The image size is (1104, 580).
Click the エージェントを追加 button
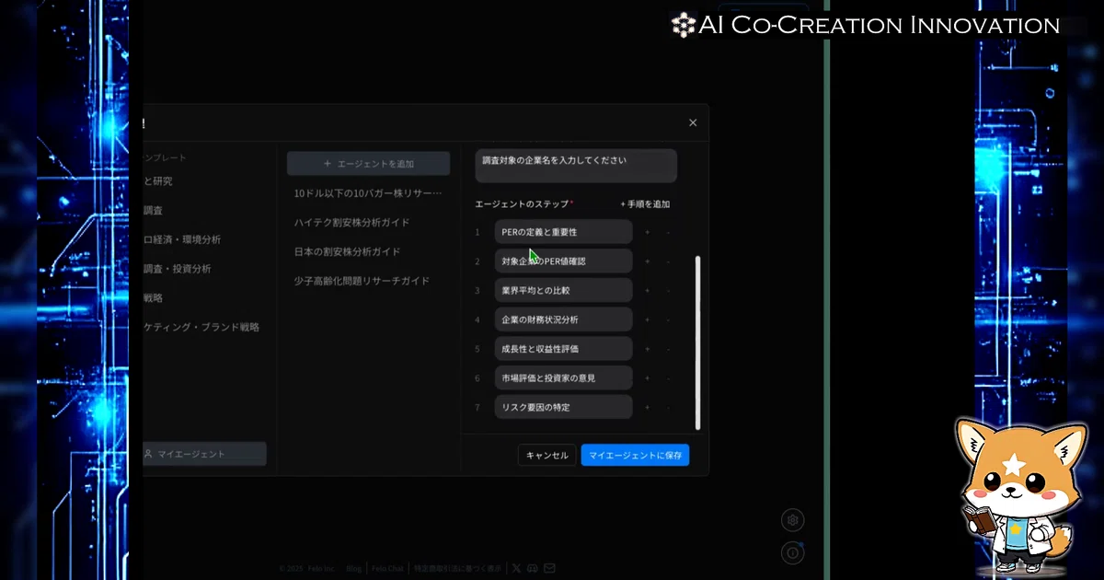(368, 164)
